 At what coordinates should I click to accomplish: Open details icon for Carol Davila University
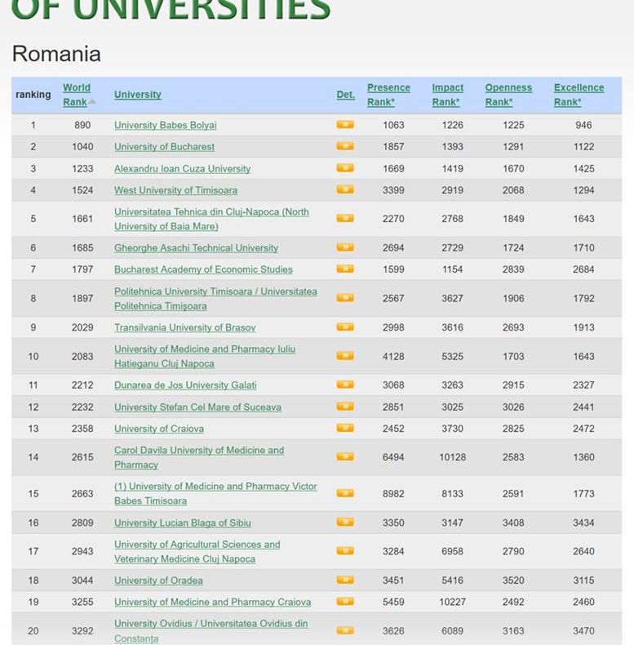click(345, 456)
